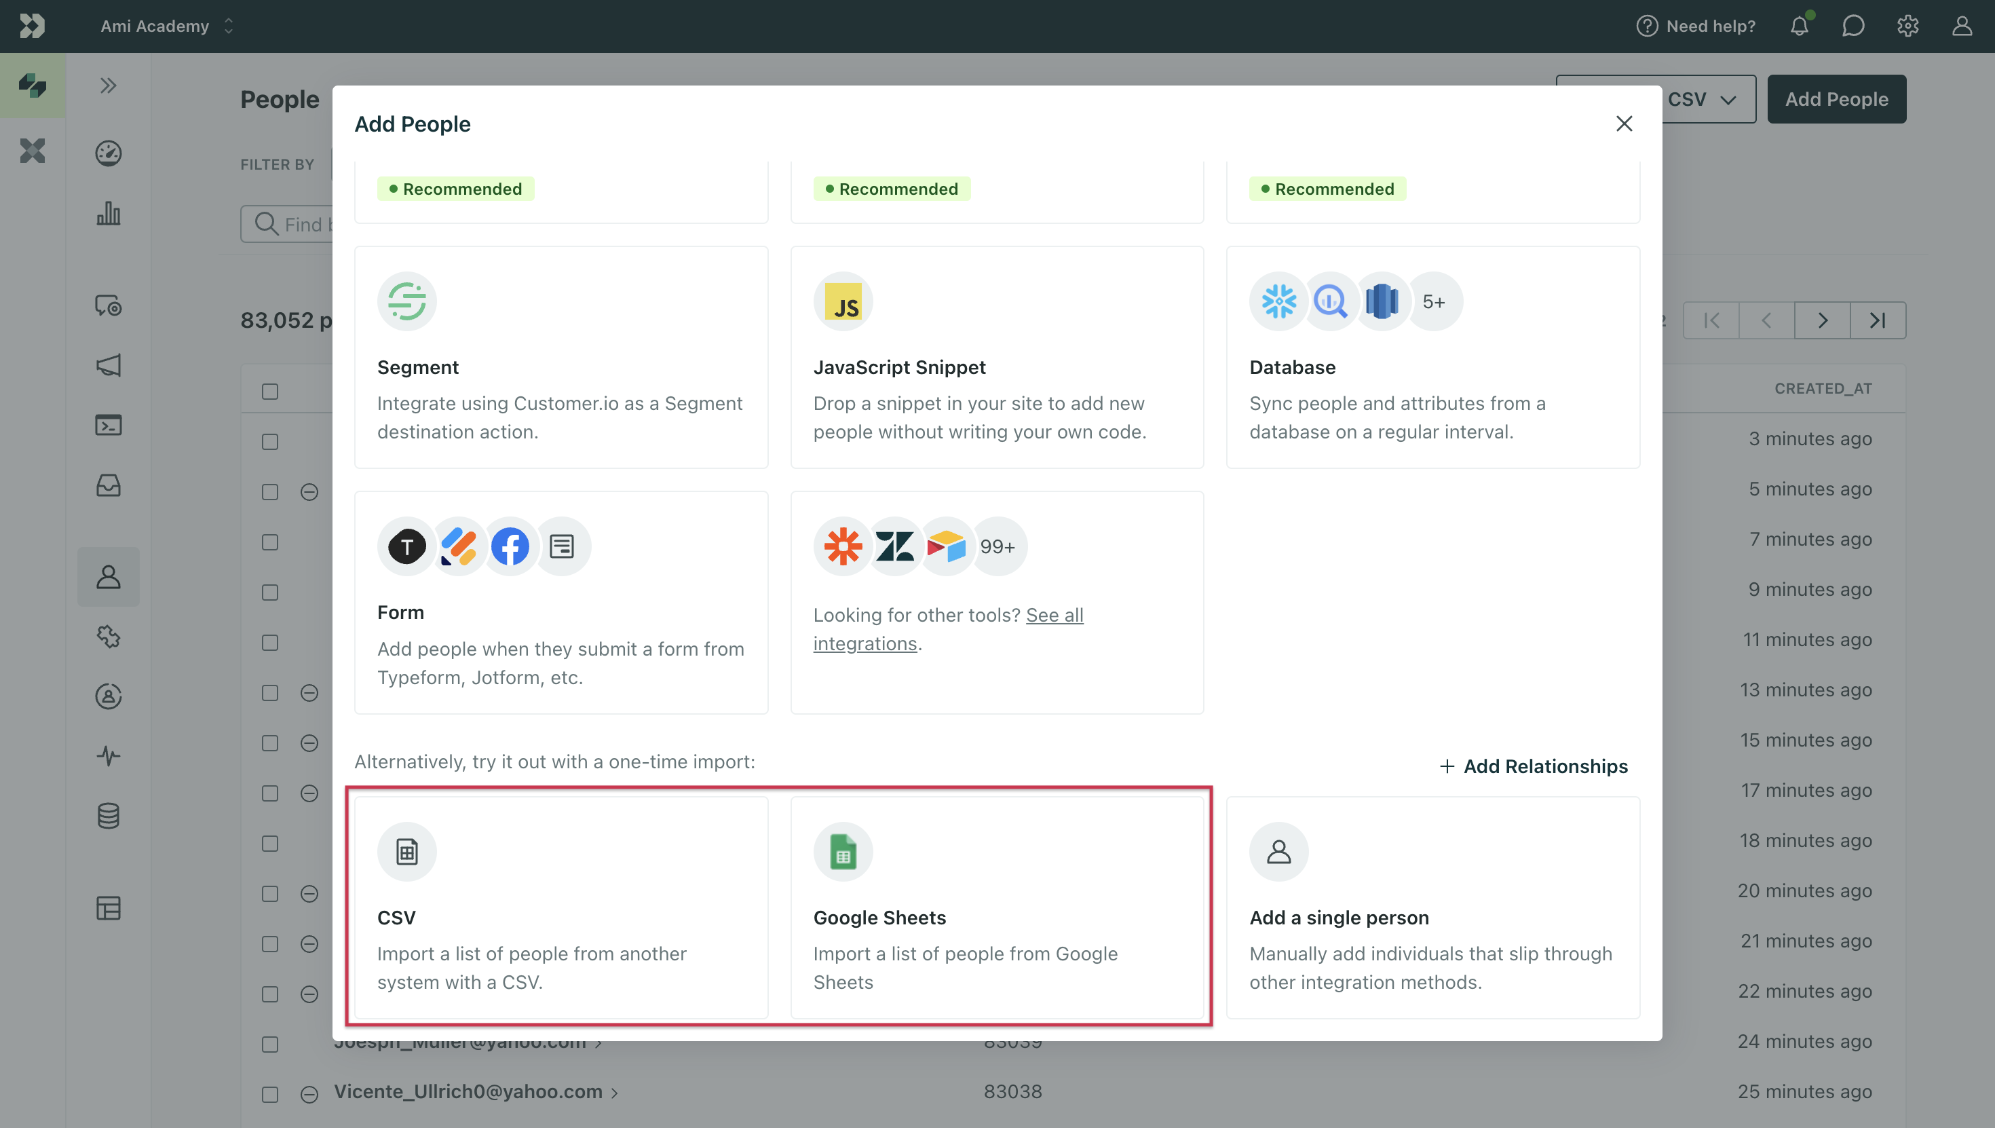The width and height of the screenshot is (1995, 1128).
Task: Open the notifications bell
Action: click(1799, 26)
